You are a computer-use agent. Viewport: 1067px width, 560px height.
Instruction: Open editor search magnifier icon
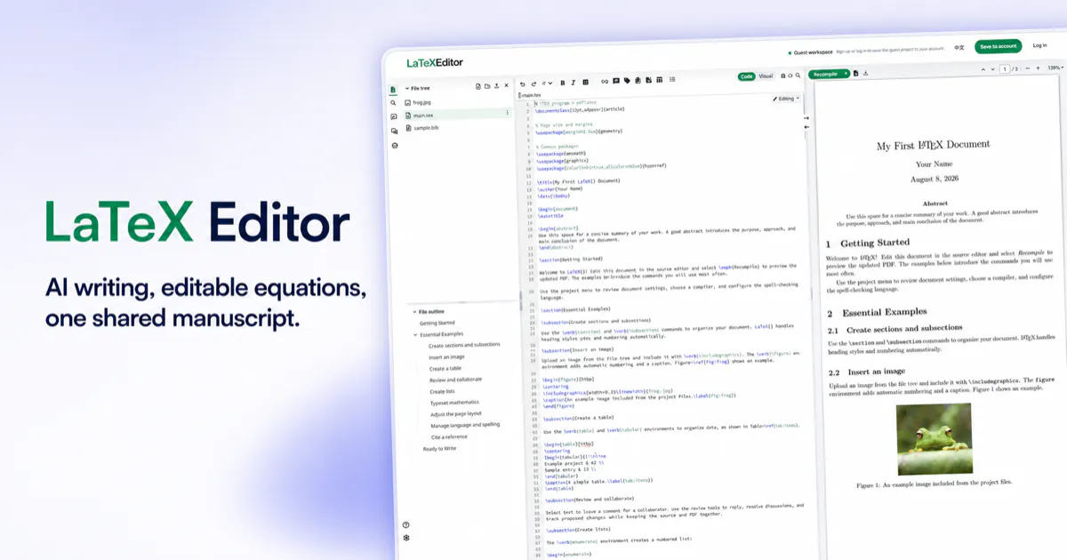coord(798,76)
